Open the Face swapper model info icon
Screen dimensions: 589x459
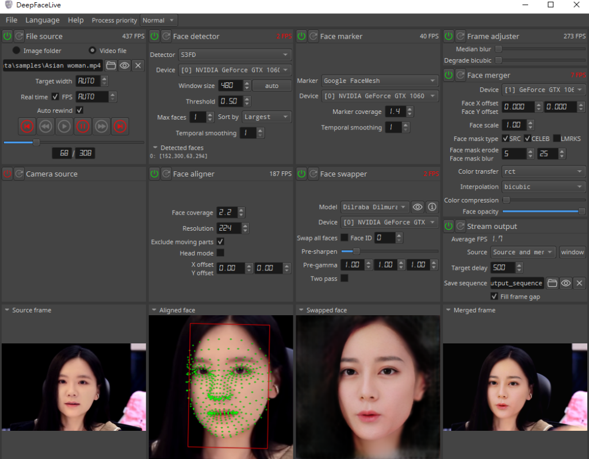pyautogui.click(x=432, y=206)
